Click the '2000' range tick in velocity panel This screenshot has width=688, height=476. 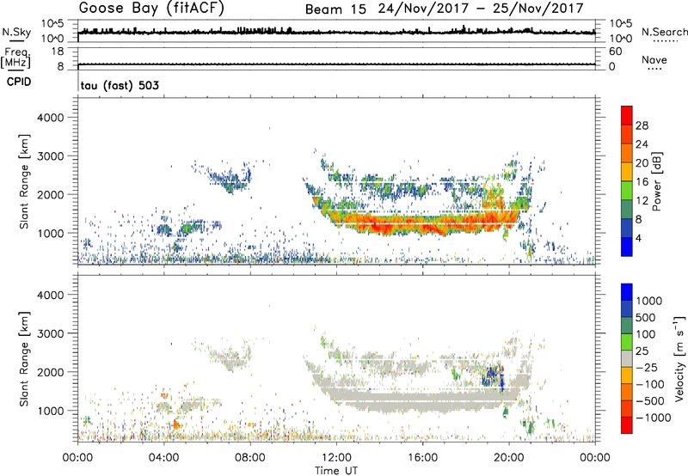click(x=51, y=372)
